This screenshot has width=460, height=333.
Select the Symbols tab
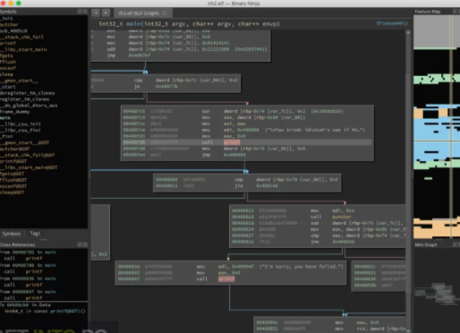point(12,234)
